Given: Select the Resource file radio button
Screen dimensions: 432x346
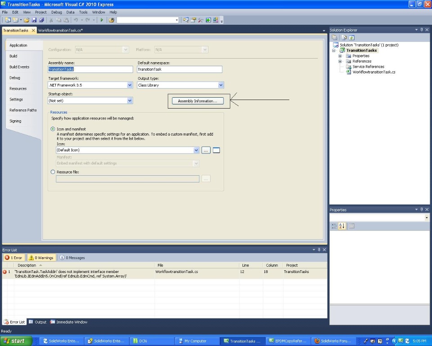Looking at the screenshot, I should 53,172.
